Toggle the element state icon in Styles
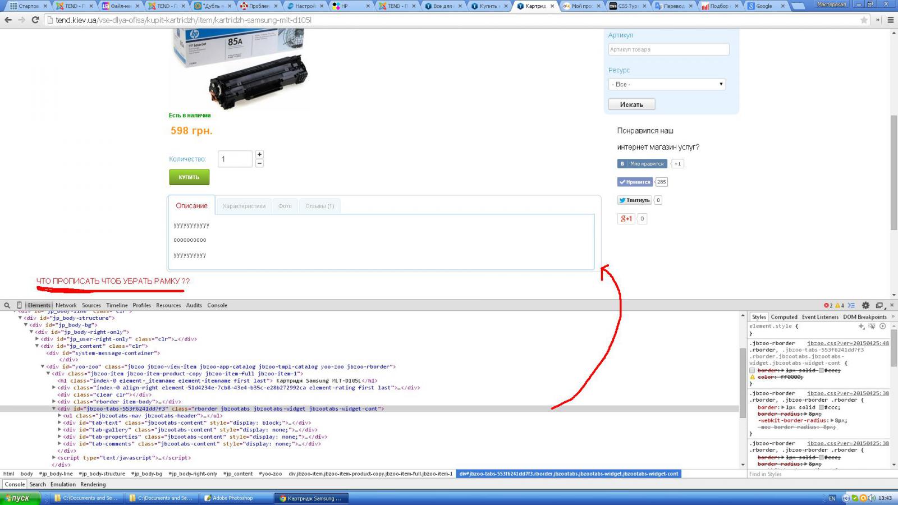The image size is (898, 505). pyautogui.click(x=872, y=326)
